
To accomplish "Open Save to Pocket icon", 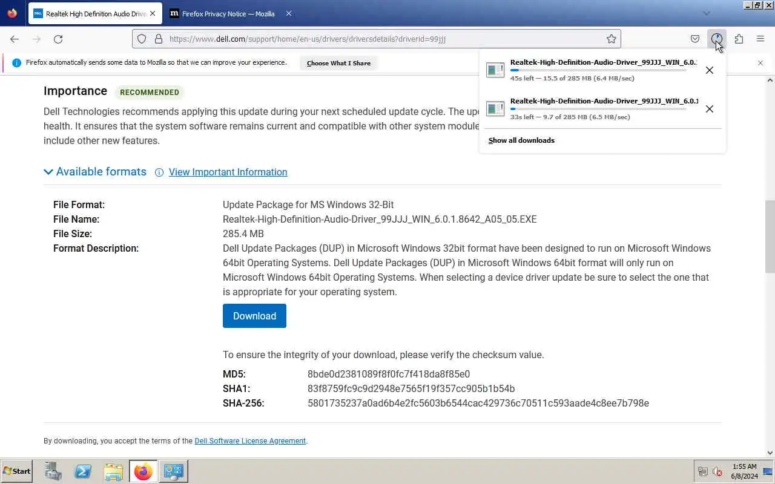I will pos(695,39).
